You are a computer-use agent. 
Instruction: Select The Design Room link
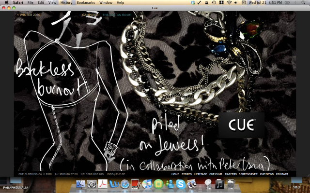click(117, 15)
